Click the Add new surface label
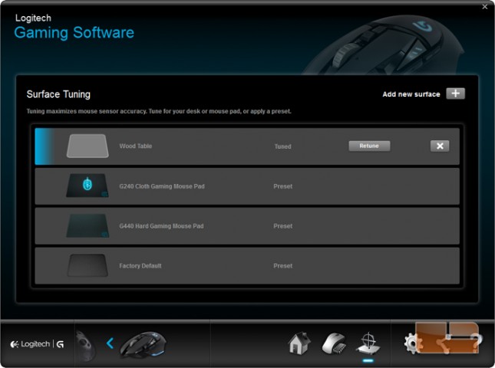 pos(411,94)
